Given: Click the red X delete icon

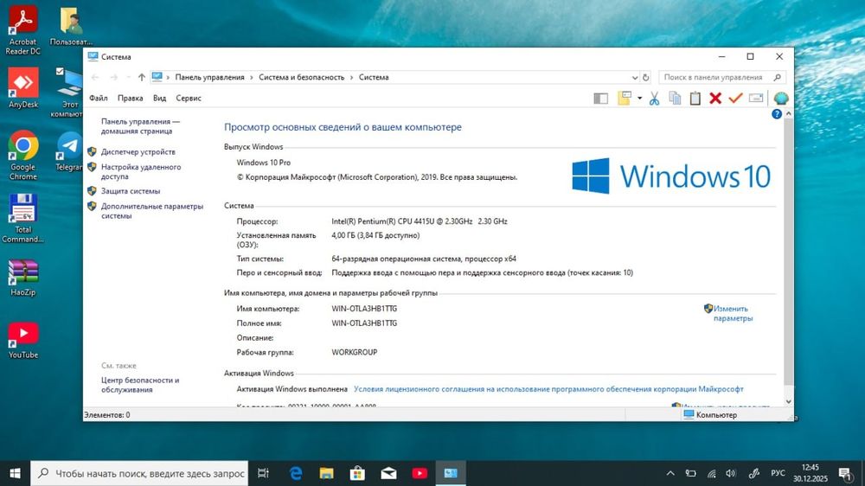Looking at the screenshot, I should [715, 99].
